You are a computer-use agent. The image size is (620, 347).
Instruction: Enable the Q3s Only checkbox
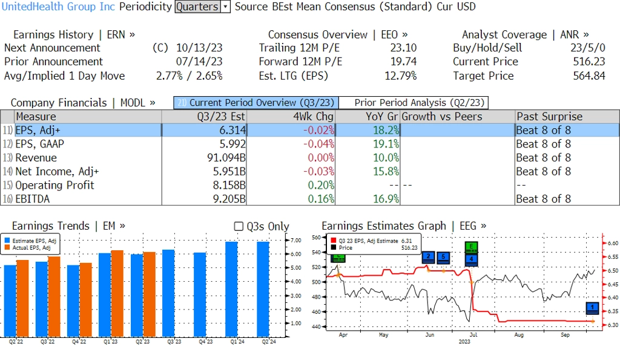pos(239,226)
